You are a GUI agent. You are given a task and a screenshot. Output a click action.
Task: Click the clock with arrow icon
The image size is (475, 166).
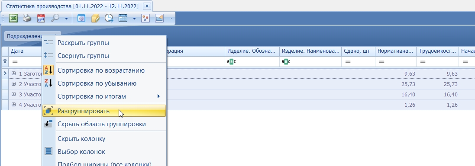pos(109,18)
